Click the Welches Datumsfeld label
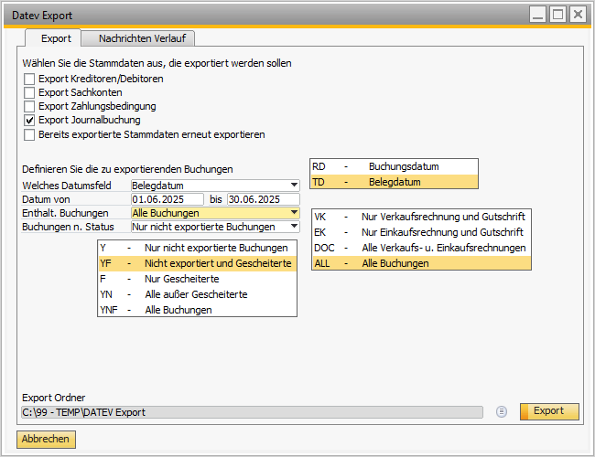Viewport: 595px width, 457px height. click(67, 186)
